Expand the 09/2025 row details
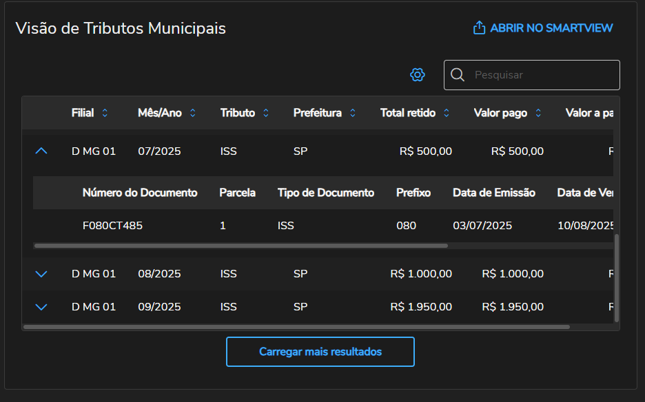Image resolution: width=645 pixels, height=402 pixels. point(41,307)
